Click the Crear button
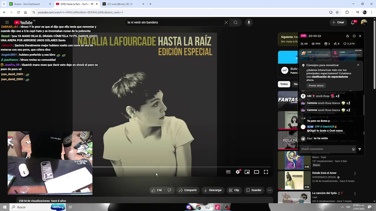This screenshot has width=376, height=211. (338, 22)
